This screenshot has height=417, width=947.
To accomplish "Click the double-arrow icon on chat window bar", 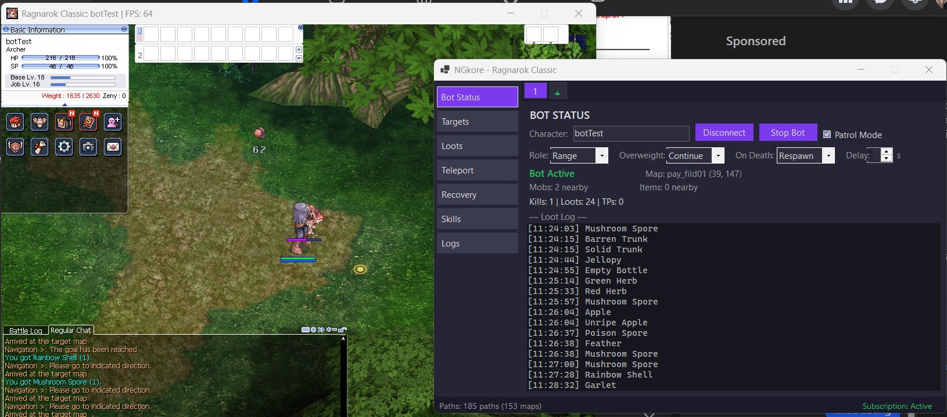I will pyautogui.click(x=321, y=329).
